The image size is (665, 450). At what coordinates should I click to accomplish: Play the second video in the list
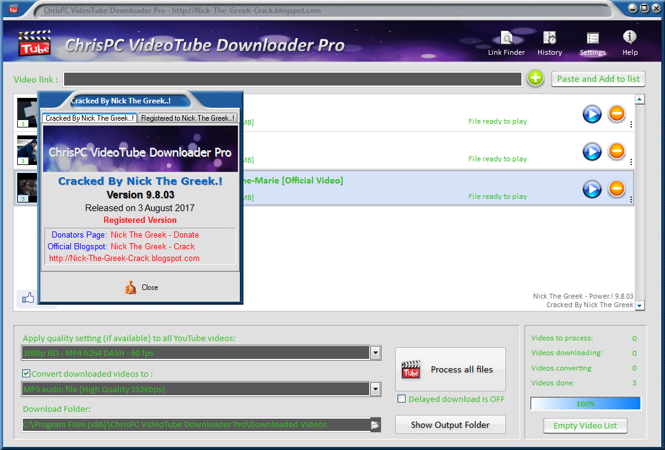592,151
